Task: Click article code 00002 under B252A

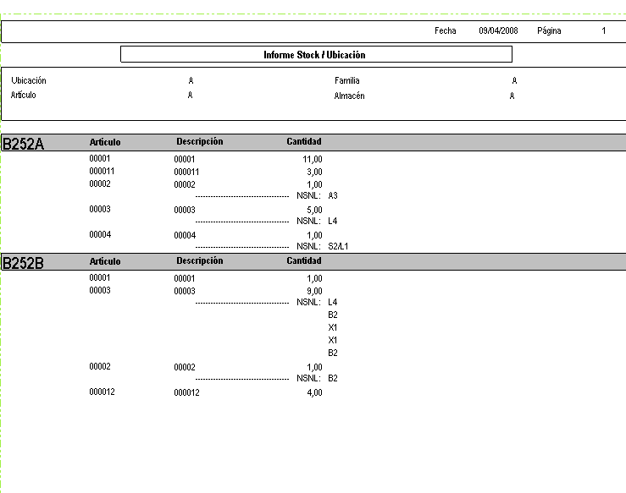Action: tap(100, 184)
